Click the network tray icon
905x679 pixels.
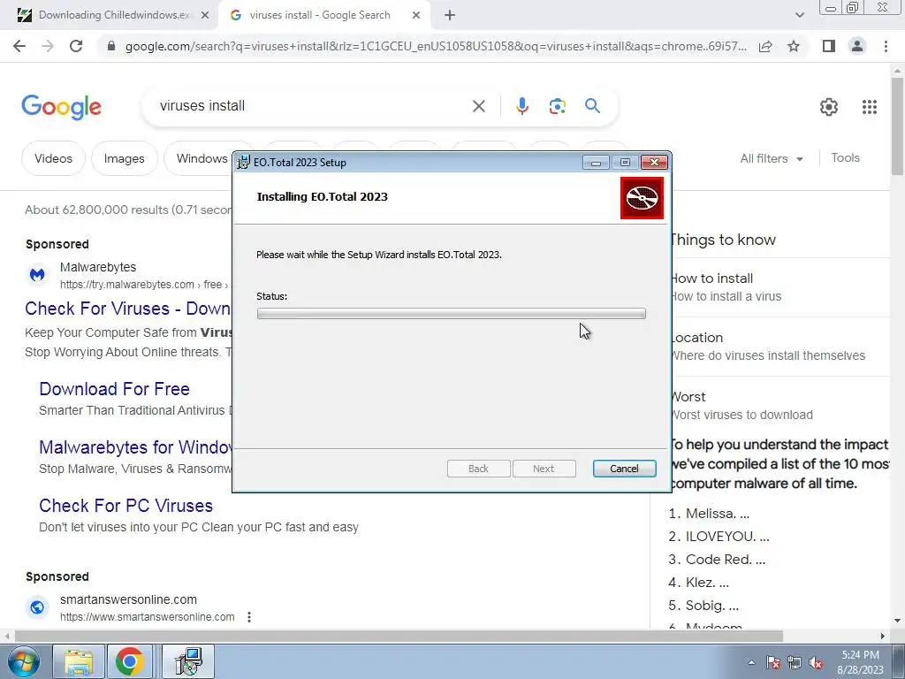tap(795, 663)
